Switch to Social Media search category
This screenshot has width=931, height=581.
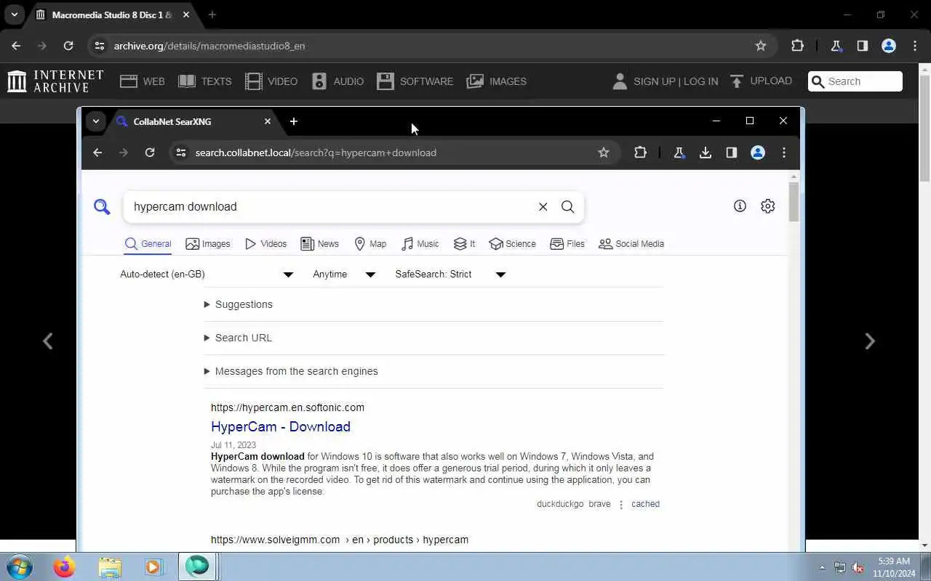click(631, 244)
